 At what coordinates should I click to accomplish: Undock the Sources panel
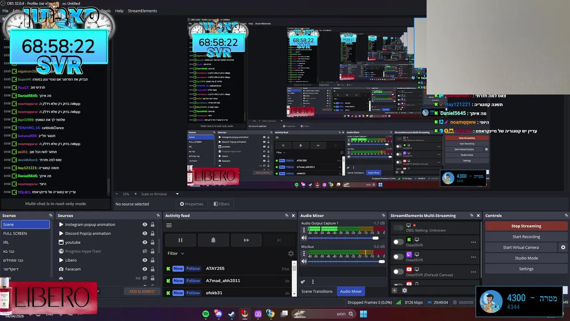tap(158, 215)
